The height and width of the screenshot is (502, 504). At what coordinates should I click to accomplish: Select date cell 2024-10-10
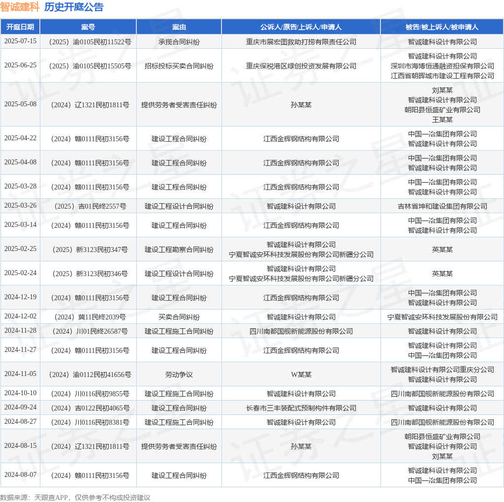tap(20, 393)
